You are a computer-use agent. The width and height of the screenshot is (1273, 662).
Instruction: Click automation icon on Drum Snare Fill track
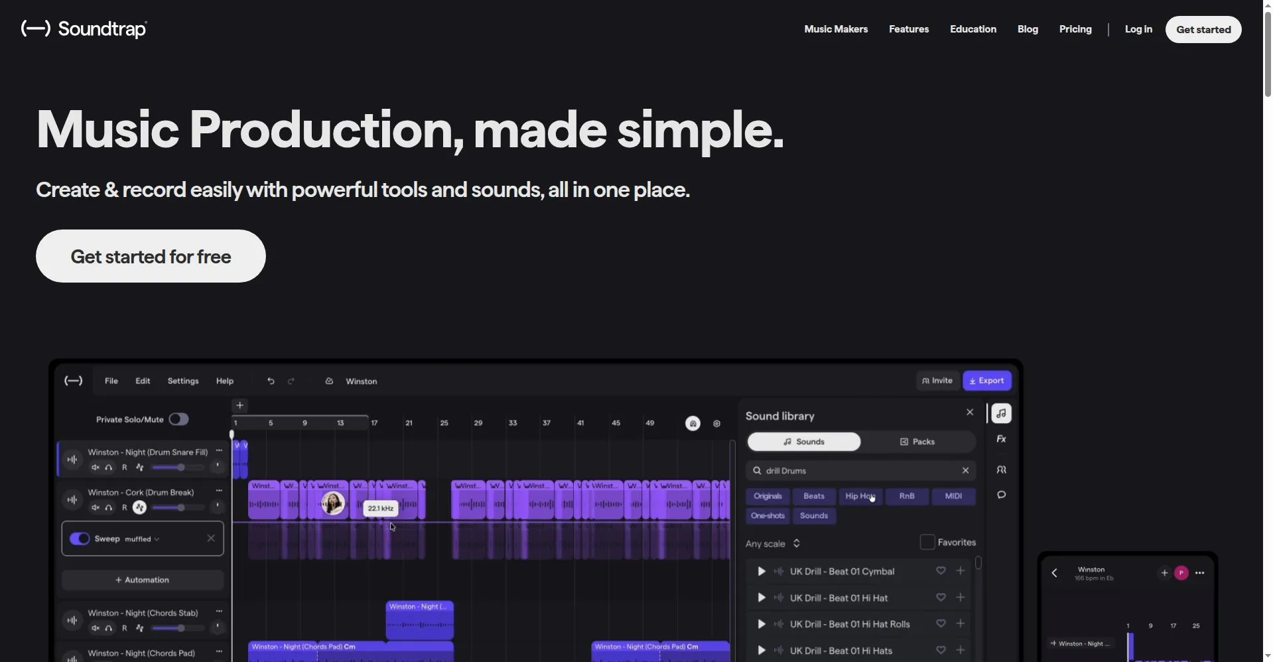(x=139, y=468)
